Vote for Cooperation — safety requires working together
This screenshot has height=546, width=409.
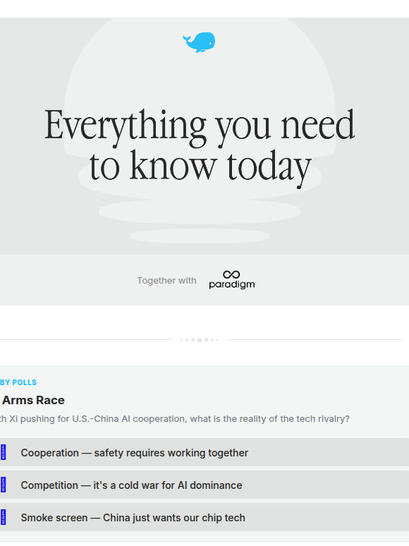[204, 452]
